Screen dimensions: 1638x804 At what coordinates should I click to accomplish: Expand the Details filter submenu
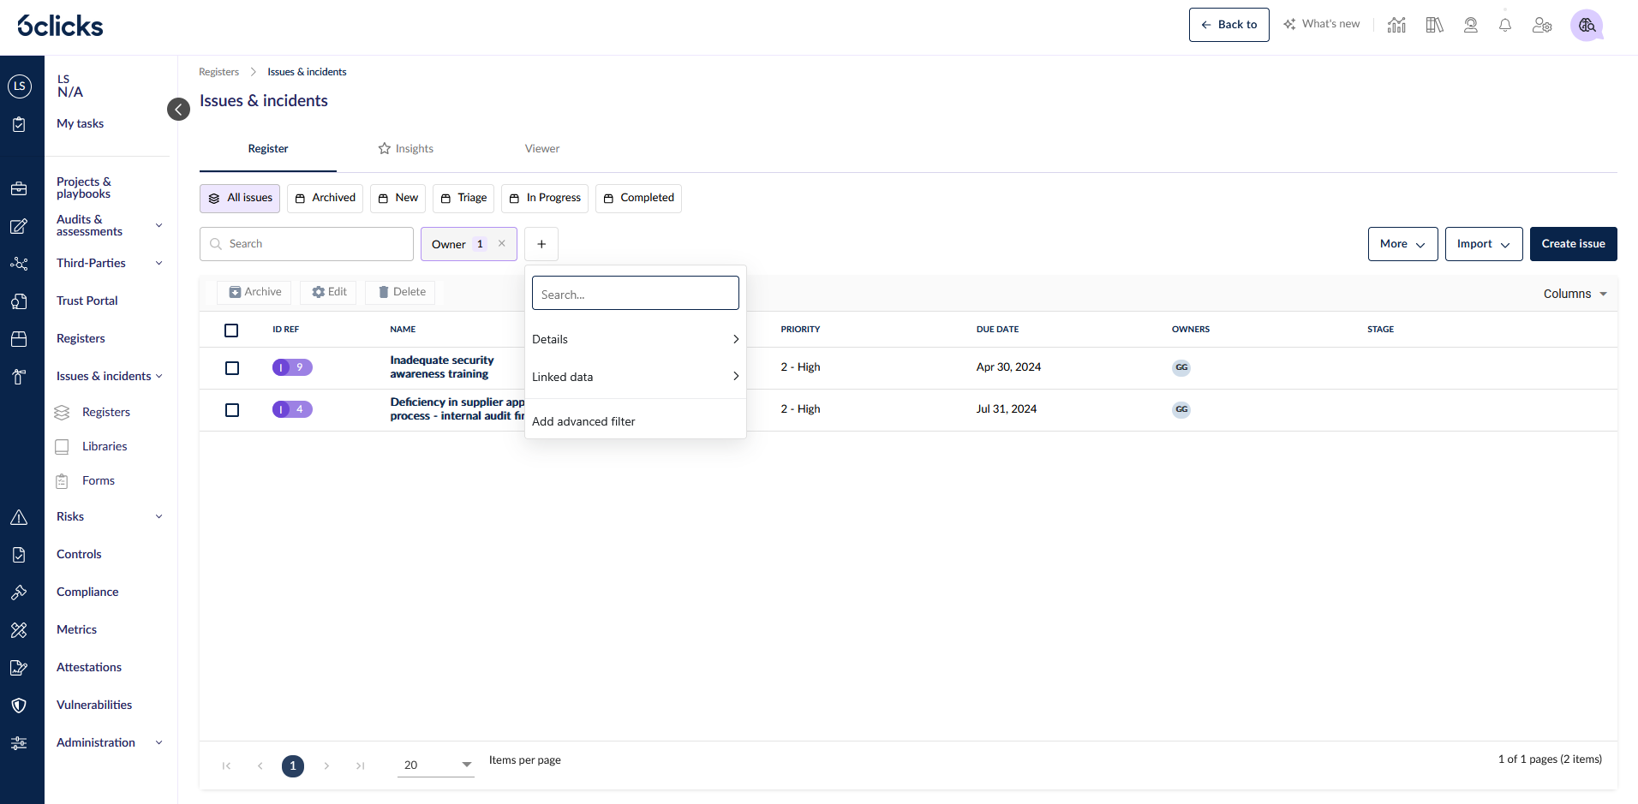[635, 339]
